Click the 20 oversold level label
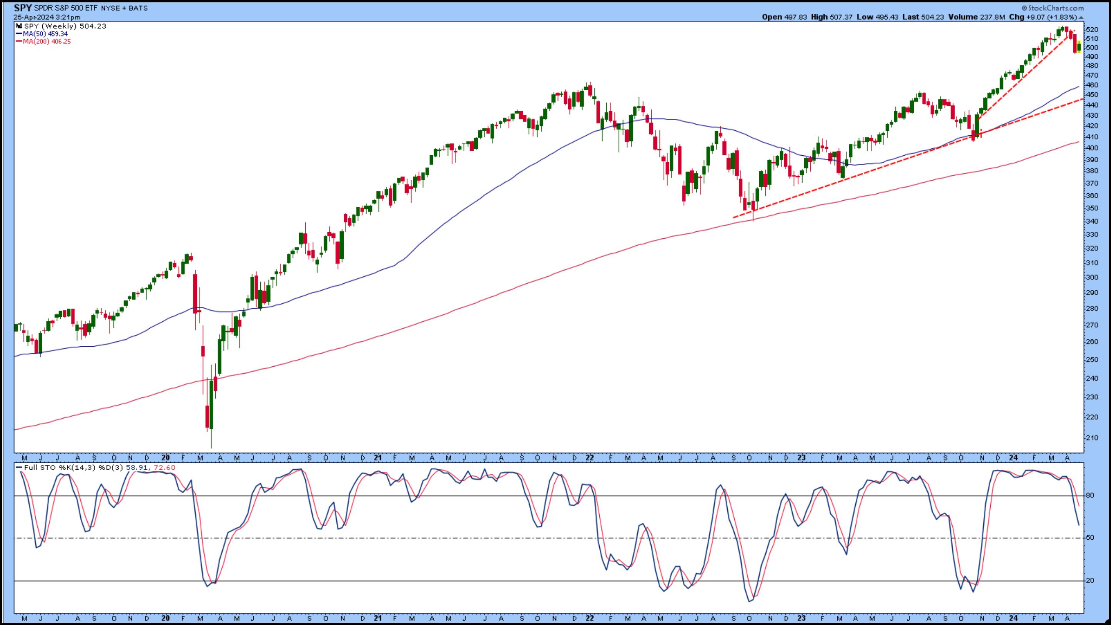This screenshot has height=625, width=1111. [x=1090, y=580]
